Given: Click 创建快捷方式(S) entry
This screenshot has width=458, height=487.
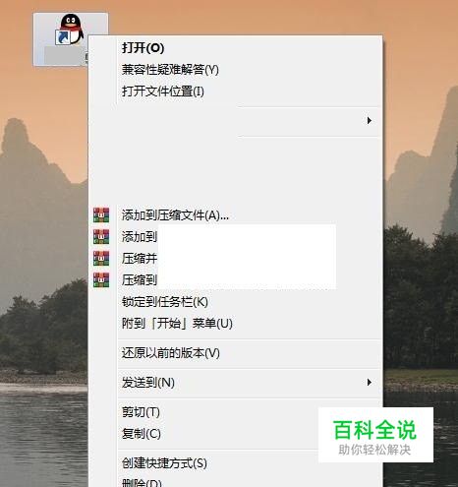Looking at the screenshot, I should point(164,463).
